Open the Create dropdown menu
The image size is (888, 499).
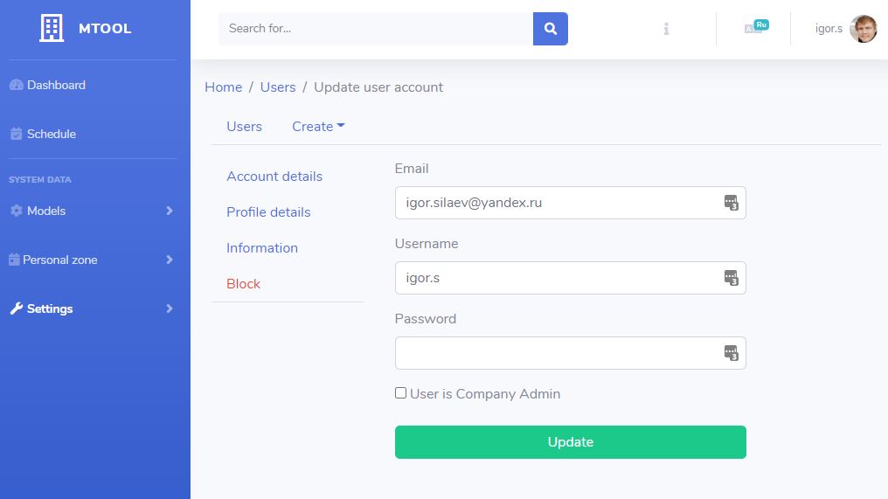click(318, 127)
